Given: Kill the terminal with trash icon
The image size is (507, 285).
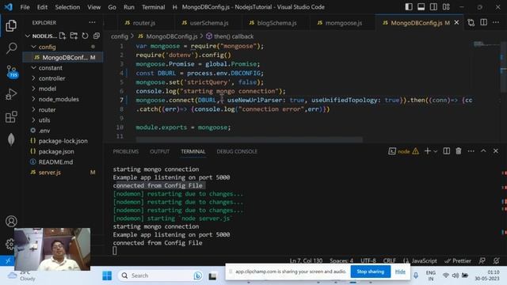Looking at the screenshot, I should click(459, 151).
